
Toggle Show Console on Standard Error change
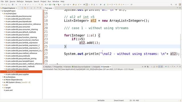(162, 67)
